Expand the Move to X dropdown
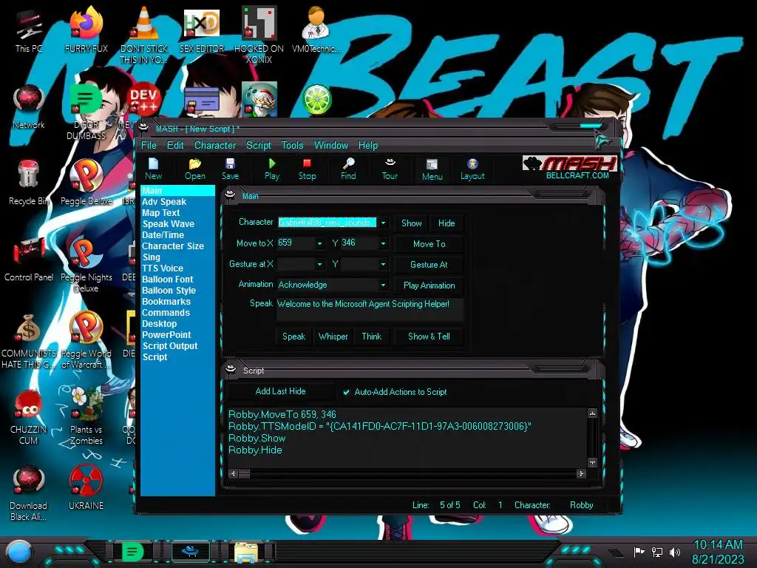 coord(319,243)
